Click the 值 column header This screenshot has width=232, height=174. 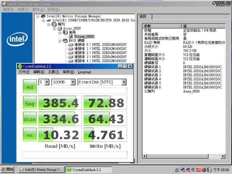click(x=203, y=26)
